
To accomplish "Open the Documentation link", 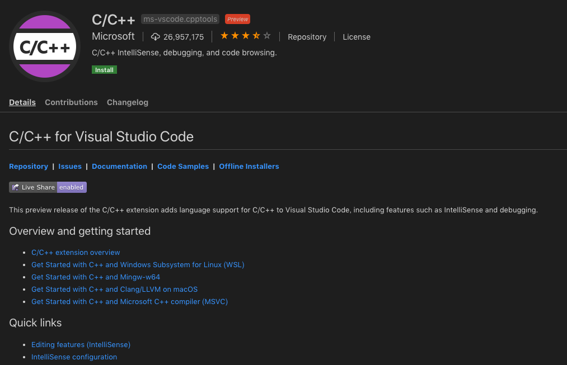I will [x=119, y=167].
